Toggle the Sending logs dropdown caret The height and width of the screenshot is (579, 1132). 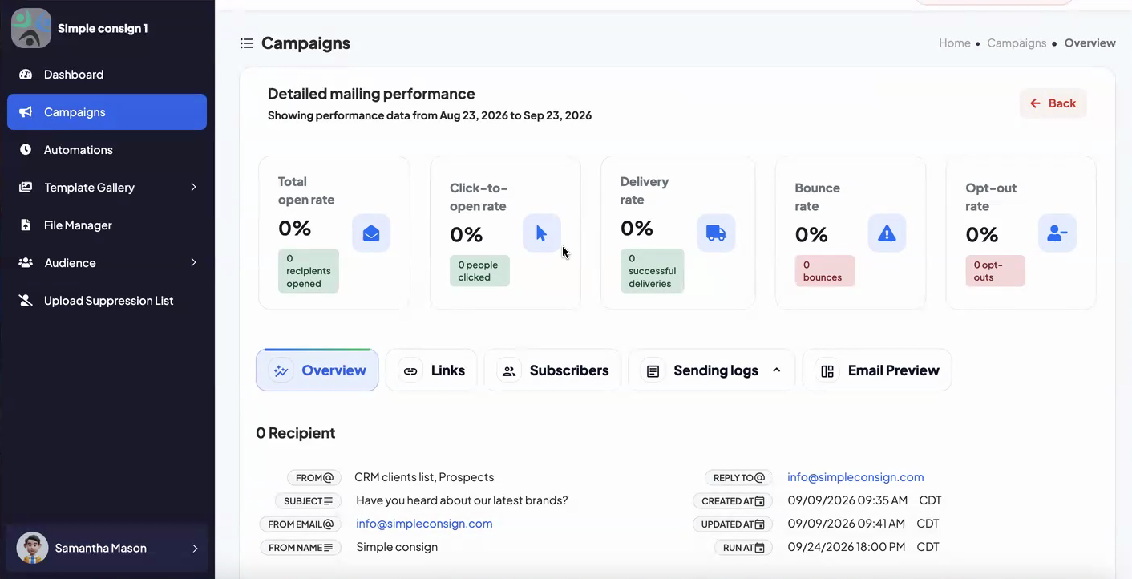click(x=776, y=370)
